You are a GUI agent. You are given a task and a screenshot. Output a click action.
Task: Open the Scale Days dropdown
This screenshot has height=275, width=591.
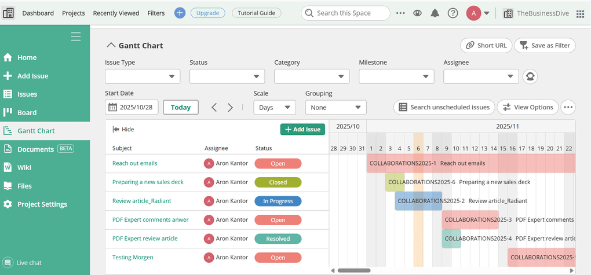[275, 107]
